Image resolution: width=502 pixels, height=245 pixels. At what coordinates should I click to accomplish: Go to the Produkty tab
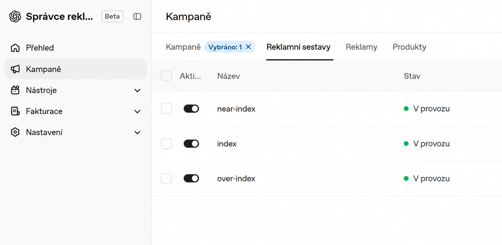(x=409, y=47)
